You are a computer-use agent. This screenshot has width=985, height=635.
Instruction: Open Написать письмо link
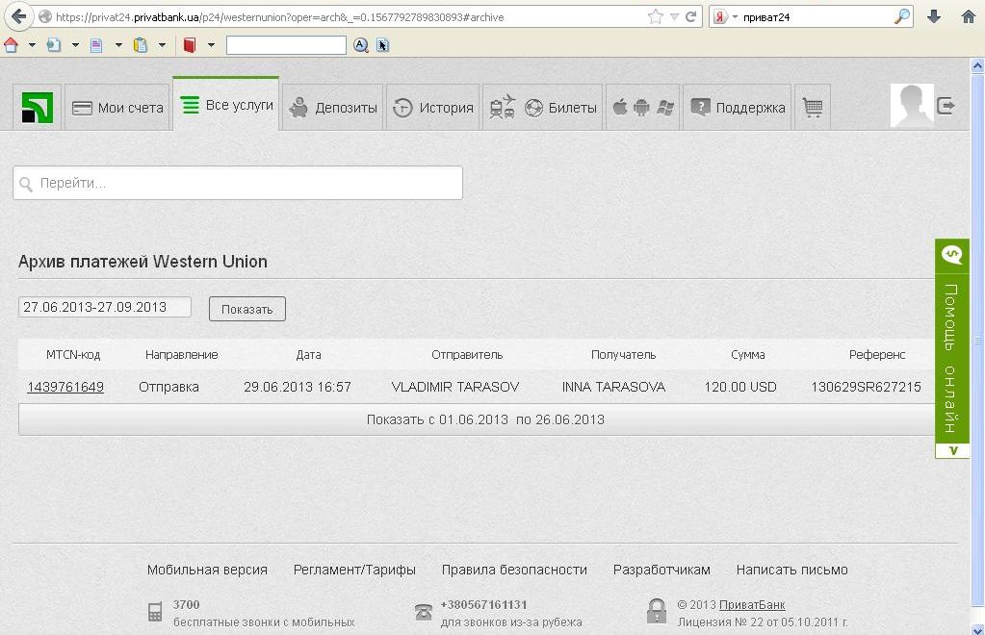(x=791, y=570)
